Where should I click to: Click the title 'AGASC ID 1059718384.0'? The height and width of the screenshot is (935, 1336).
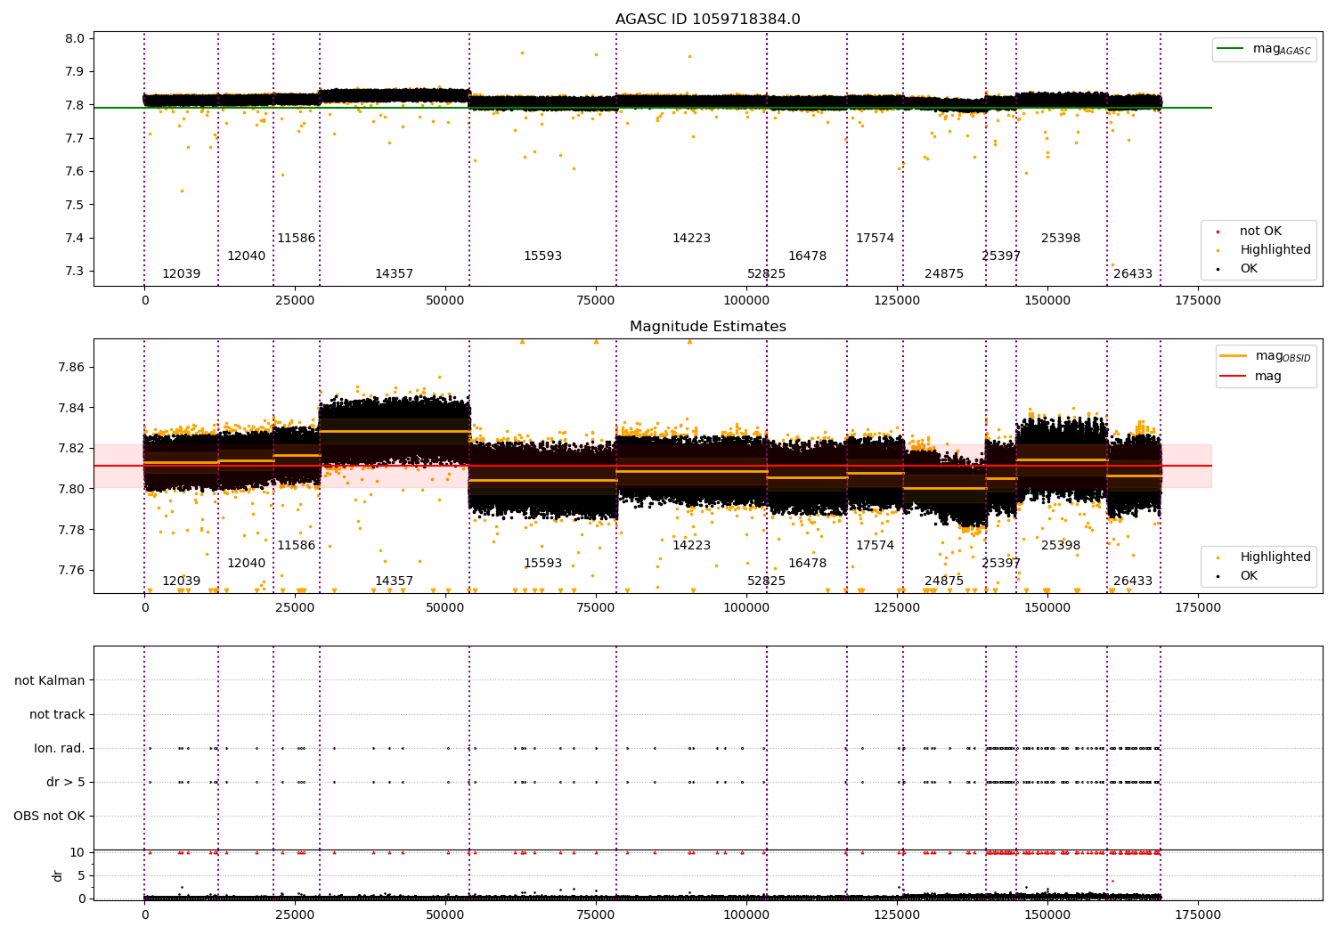pyautogui.click(x=707, y=20)
